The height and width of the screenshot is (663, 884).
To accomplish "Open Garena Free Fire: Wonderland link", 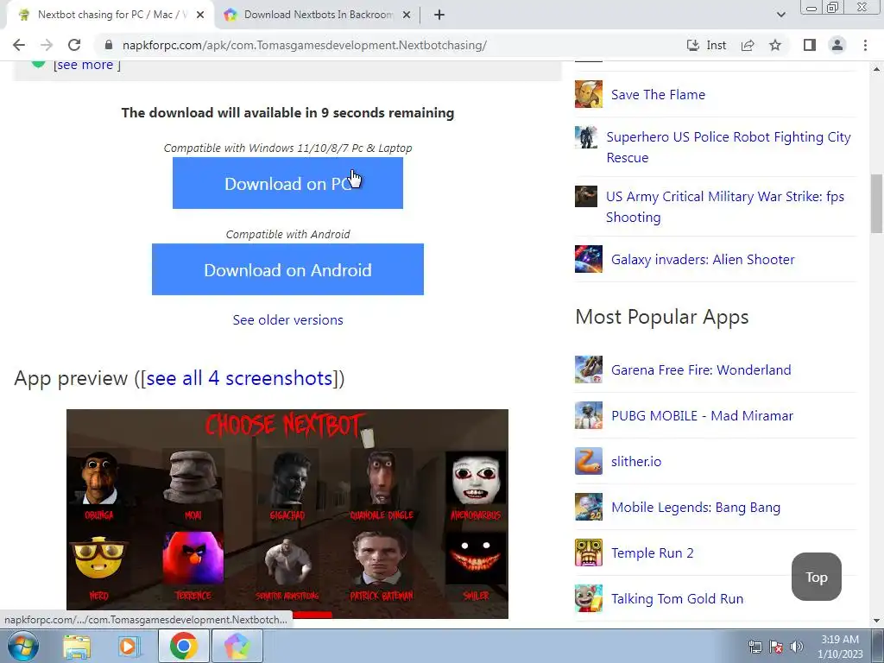I will (701, 369).
